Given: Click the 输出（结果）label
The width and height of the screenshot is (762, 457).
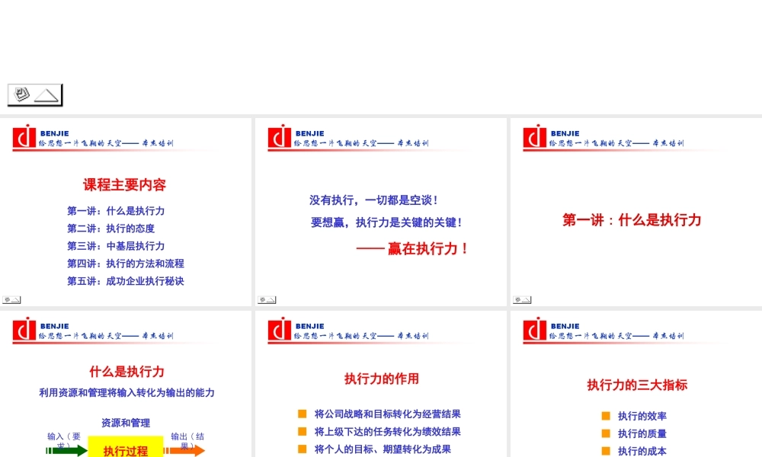Looking at the screenshot, I should click(187, 440).
